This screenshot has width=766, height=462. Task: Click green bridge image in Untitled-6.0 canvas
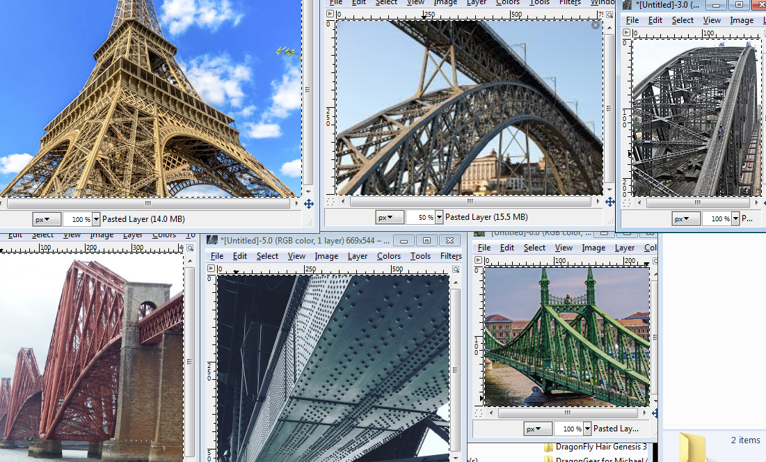567,337
